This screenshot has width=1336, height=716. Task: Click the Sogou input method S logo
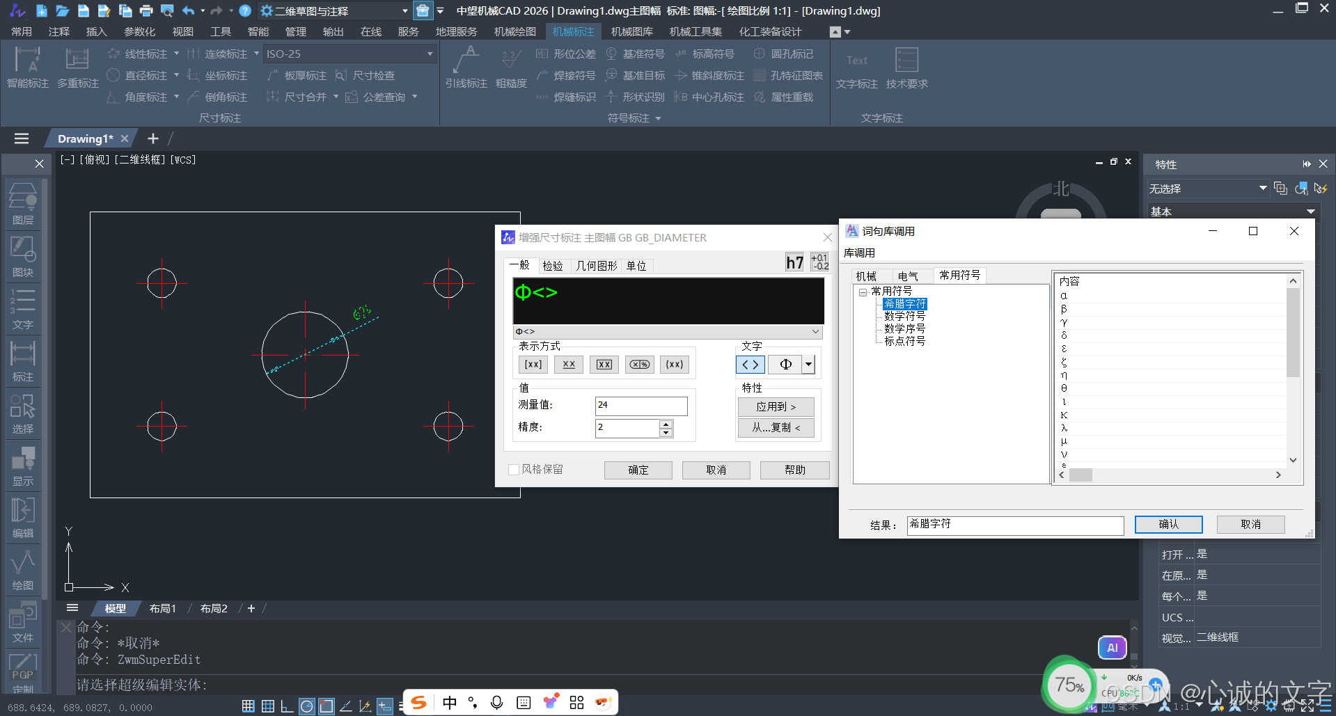point(418,702)
